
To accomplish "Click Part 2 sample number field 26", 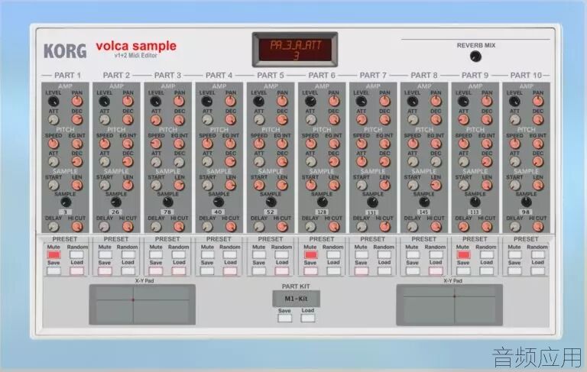I will tap(115, 212).
